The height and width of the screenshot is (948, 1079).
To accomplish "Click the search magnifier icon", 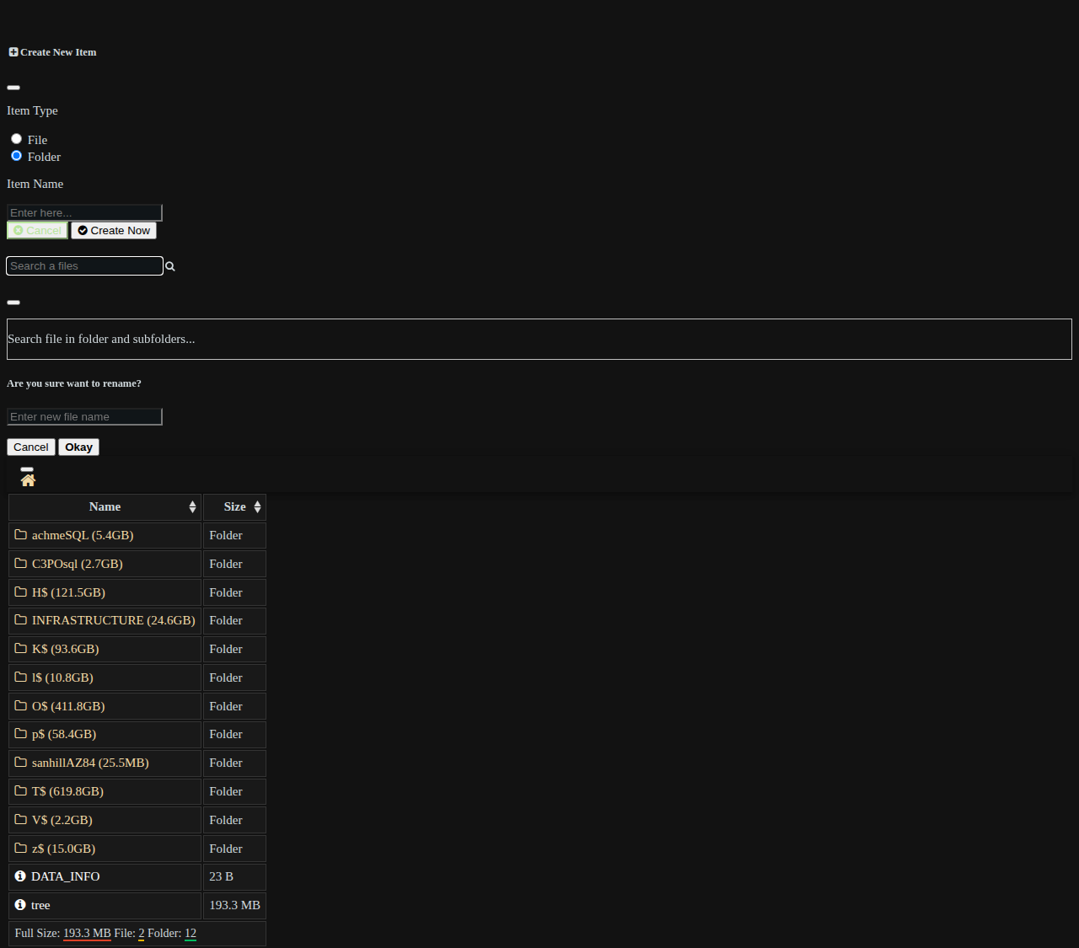I will tap(170, 266).
